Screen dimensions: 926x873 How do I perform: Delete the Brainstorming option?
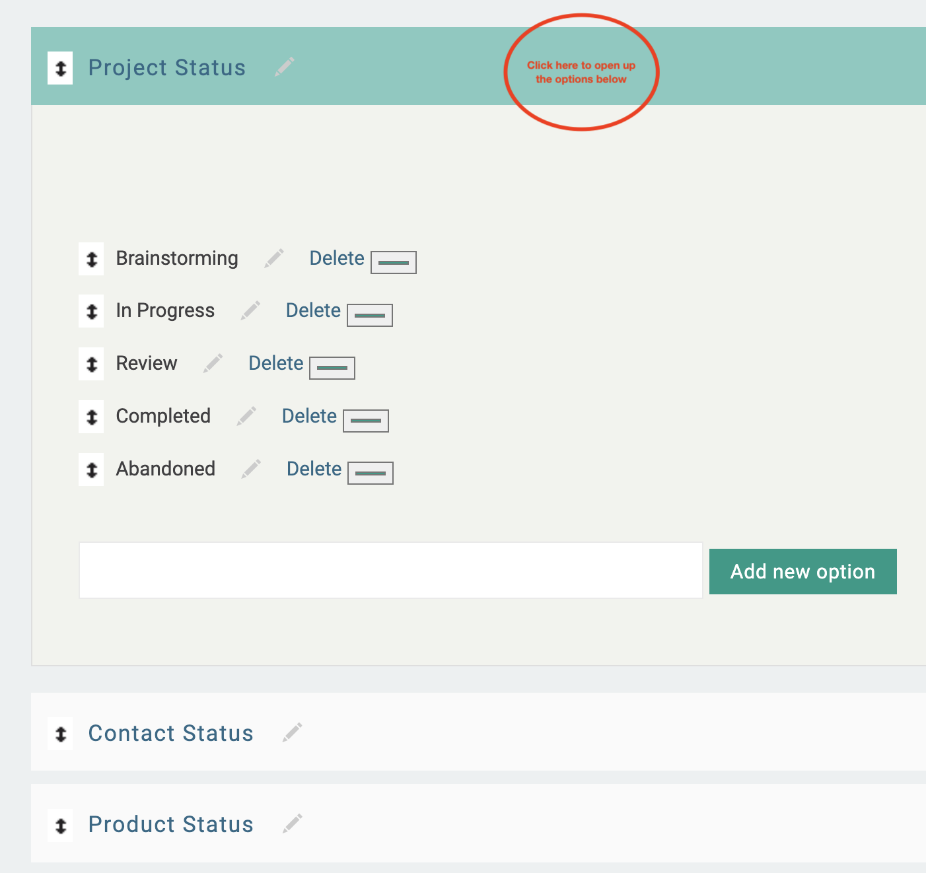click(x=337, y=258)
